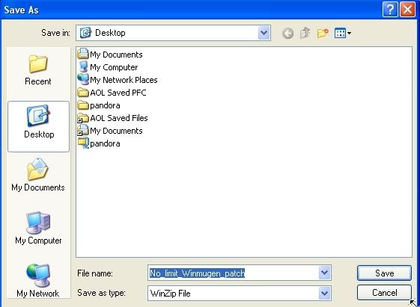Open the Recent places shortcut
The width and height of the screenshot is (420, 307).
tap(38, 70)
